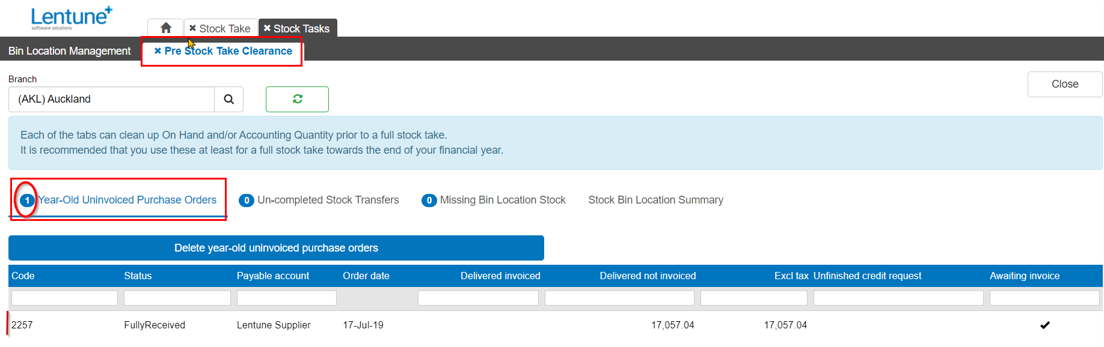Switch to Stock Bin Location Summary tab
The height and width of the screenshot is (347, 1104).
click(655, 200)
